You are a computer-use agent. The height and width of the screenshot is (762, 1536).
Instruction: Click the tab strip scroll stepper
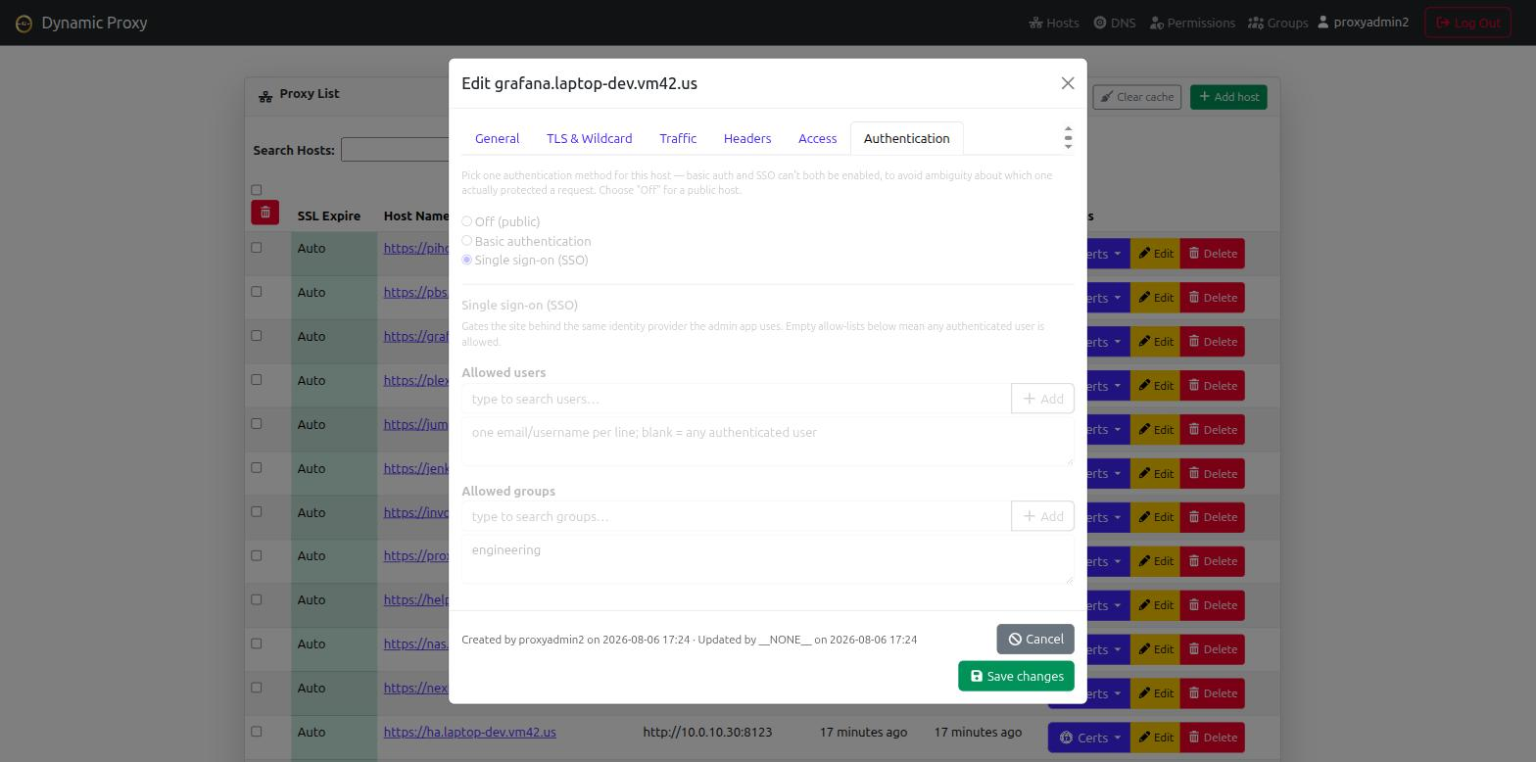click(1068, 137)
